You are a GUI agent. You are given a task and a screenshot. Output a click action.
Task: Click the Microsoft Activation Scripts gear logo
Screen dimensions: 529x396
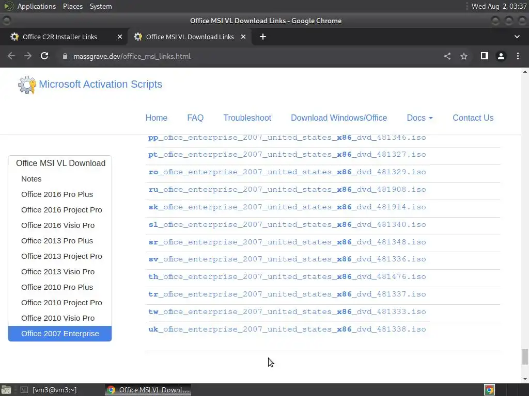pos(27,85)
